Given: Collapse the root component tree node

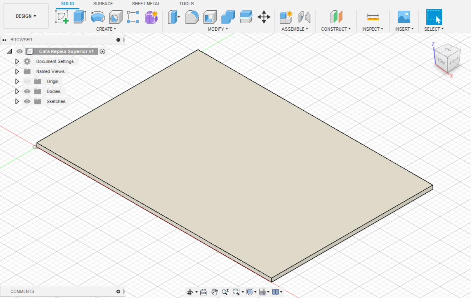Looking at the screenshot, I should coord(9,51).
